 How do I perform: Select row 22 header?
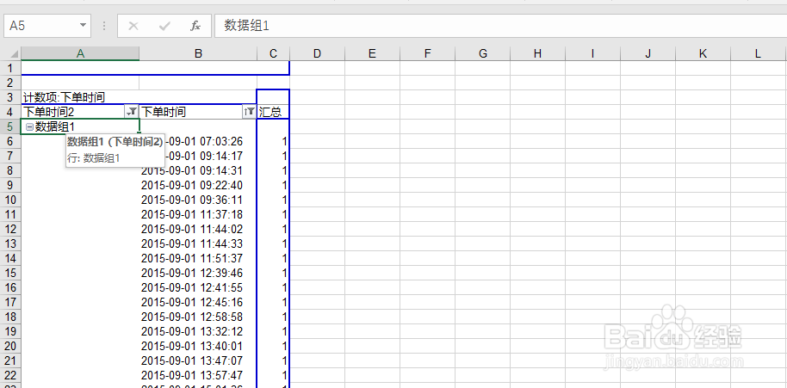pos(10,375)
